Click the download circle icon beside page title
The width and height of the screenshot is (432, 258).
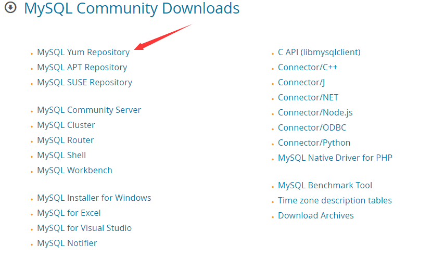(x=10, y=7)
